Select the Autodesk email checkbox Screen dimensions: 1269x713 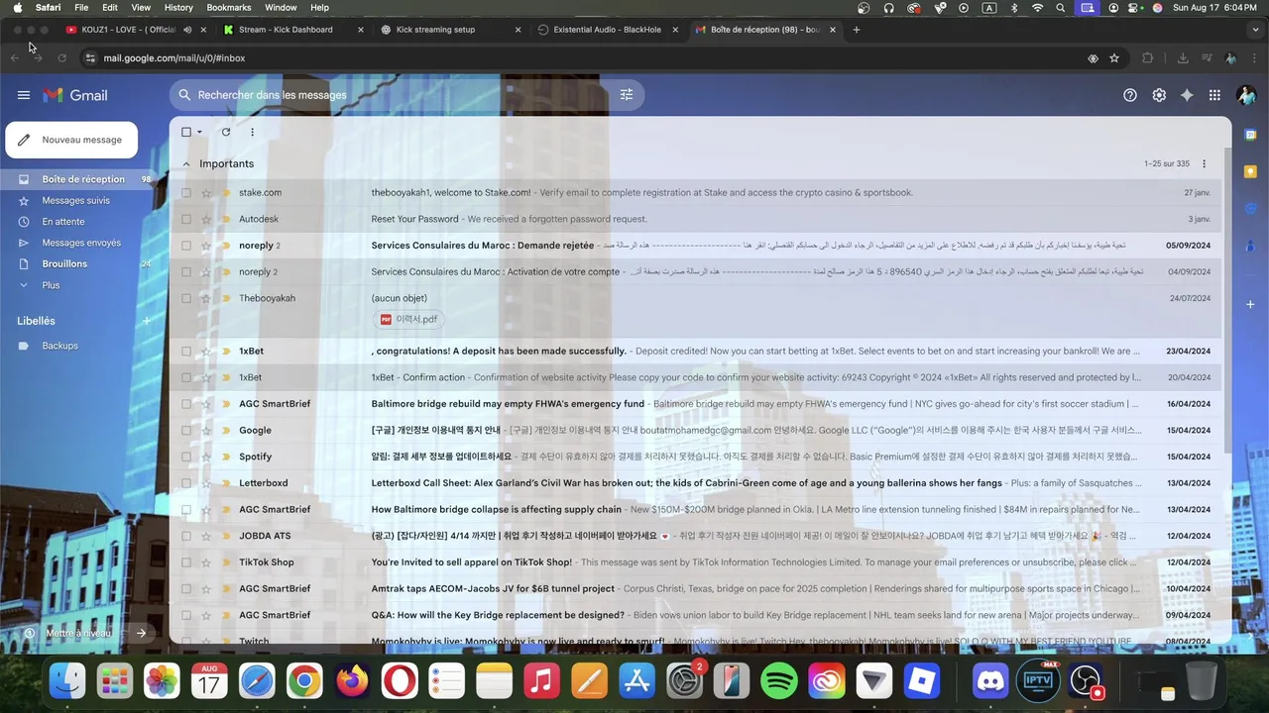pos(186,219)
